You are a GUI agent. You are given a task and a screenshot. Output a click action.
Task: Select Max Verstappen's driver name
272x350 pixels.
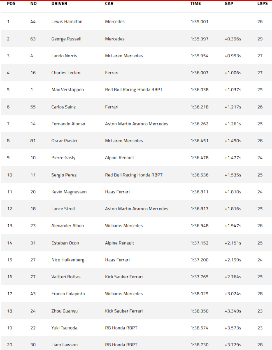67,90
